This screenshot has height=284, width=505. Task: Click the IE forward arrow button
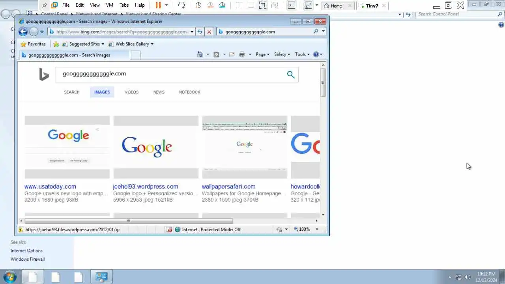pos(34,32)
